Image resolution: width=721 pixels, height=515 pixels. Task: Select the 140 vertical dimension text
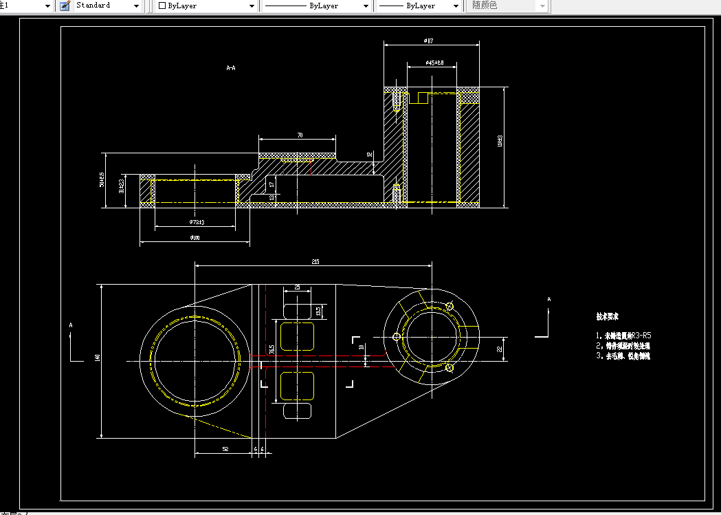(98, 358)
